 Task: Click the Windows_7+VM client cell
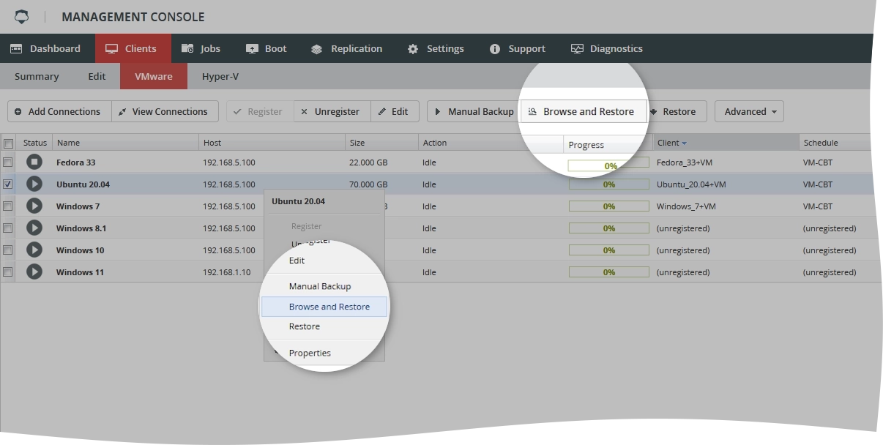[x=686, y=206]
